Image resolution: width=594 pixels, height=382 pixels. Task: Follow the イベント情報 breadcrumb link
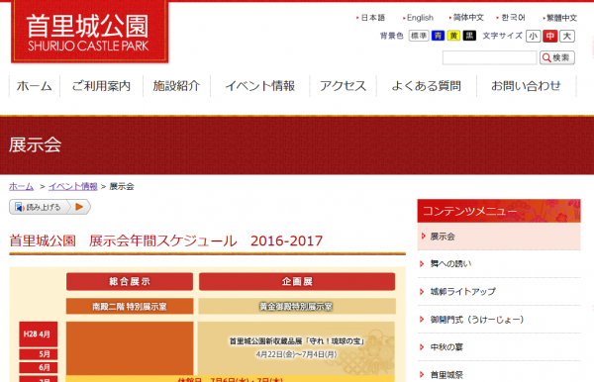click(x=72, y=186)
